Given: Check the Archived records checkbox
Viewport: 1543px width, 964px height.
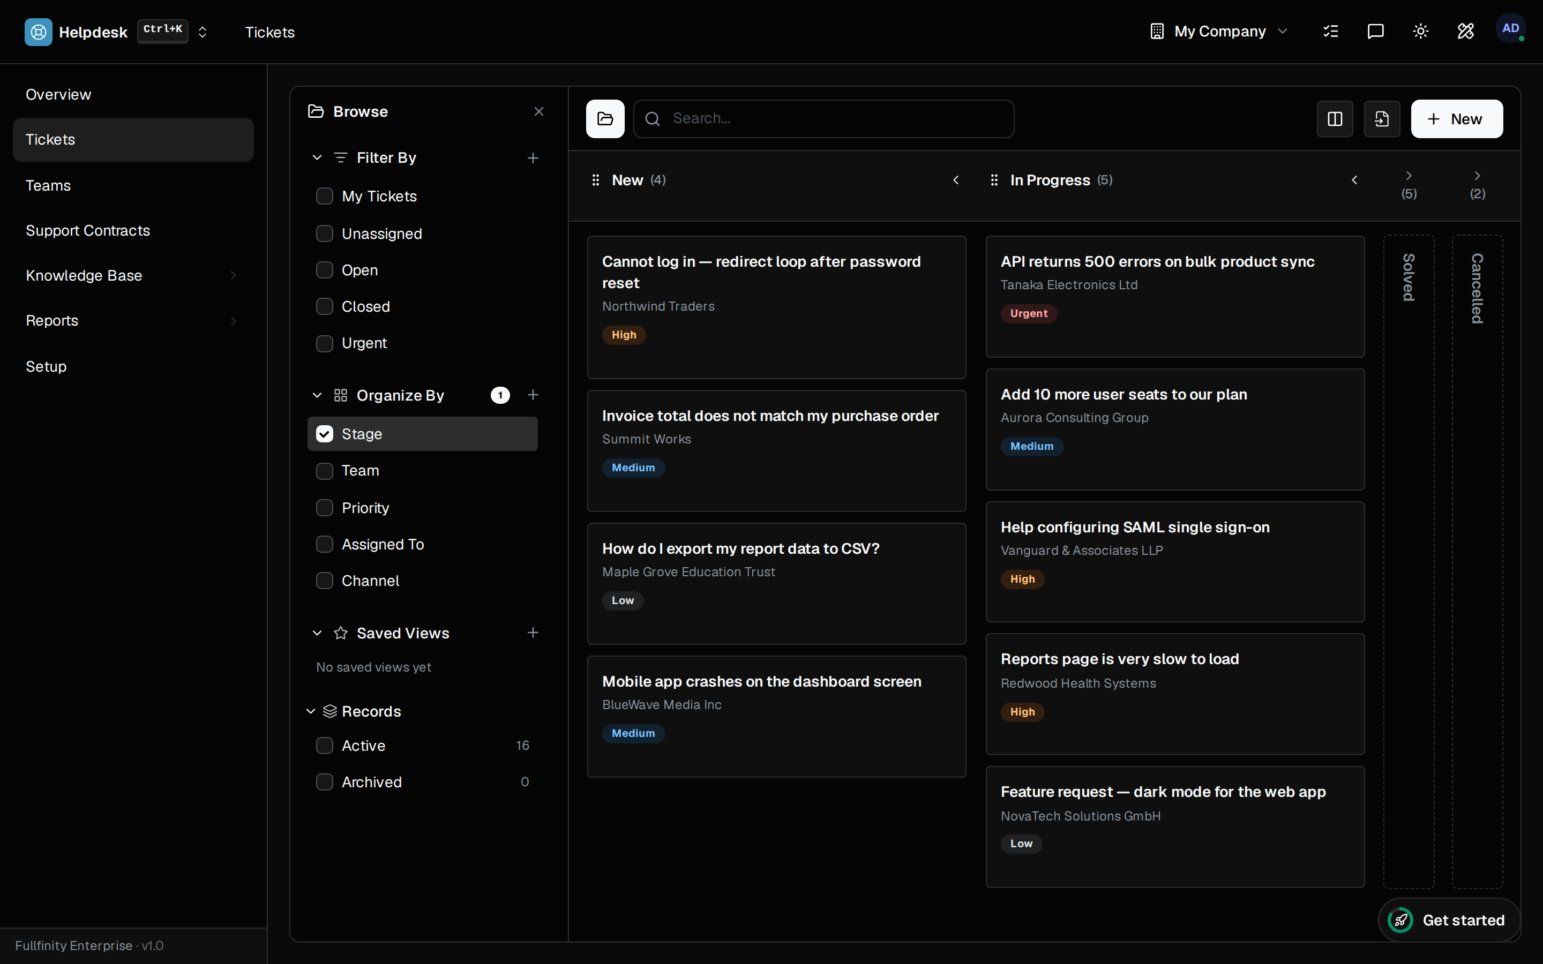Looking at the screenshot, I should [325, 782].
